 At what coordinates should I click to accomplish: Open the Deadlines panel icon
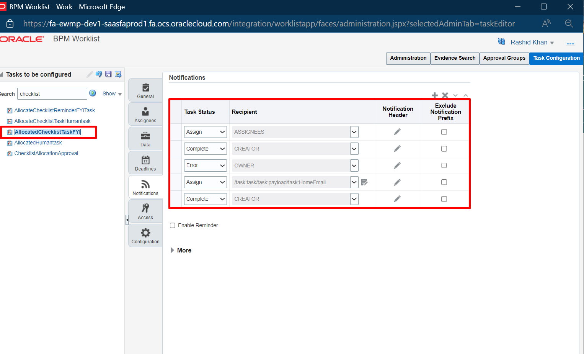[x=145, y=162]
